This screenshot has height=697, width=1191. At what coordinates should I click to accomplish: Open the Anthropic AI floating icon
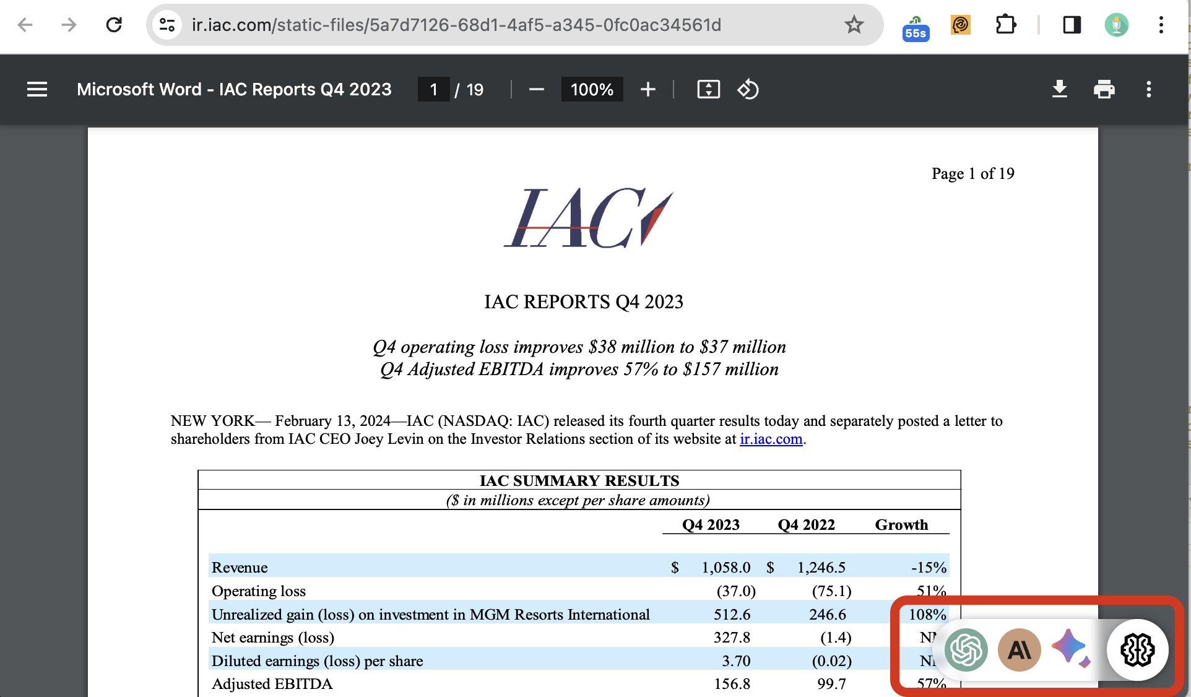click(x=1020, y=650)
